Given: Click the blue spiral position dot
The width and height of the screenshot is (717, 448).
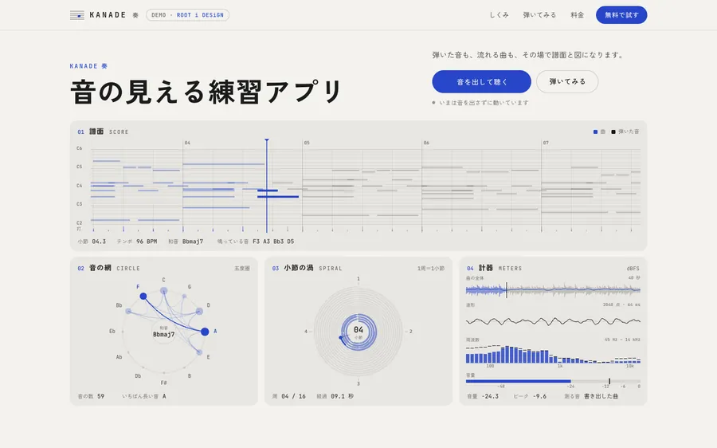Looking at the screenshot, I should pyautogui.click(x=341, y=338).
